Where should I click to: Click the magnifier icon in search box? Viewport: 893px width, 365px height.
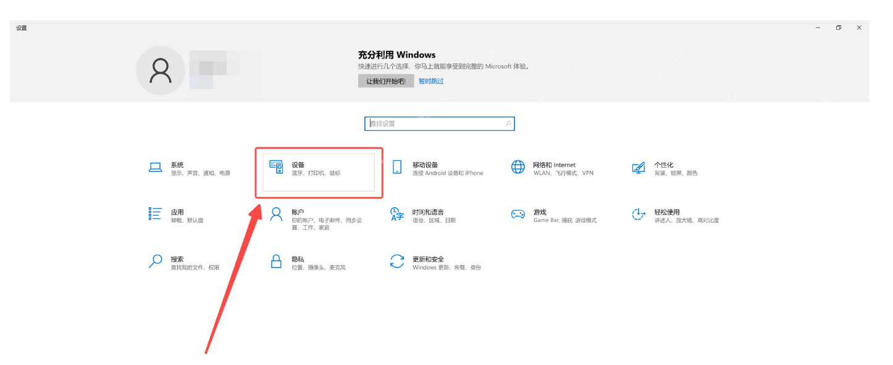508,123
